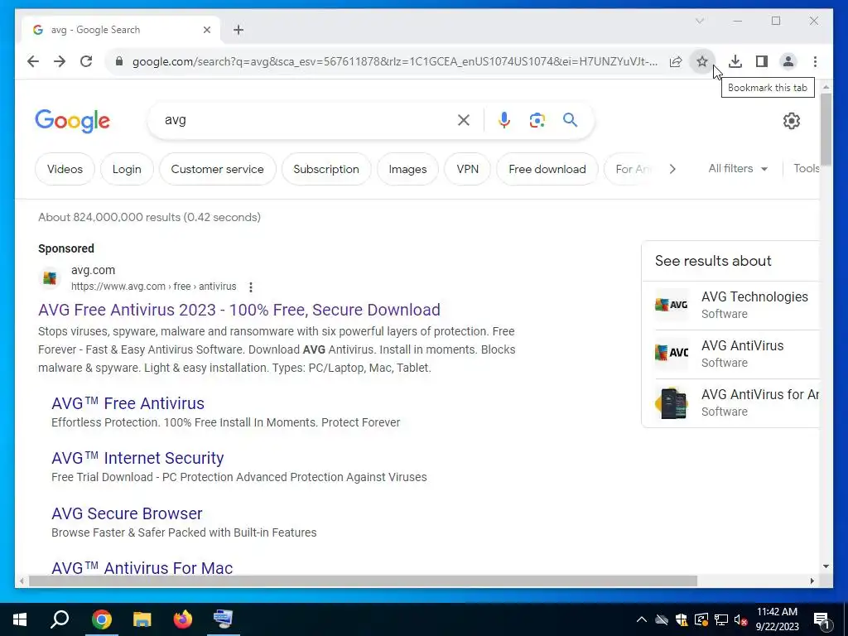Screen dimensions: 848x636
Task: Search by image using Google Lens
Action: click(x=537, y=120)
